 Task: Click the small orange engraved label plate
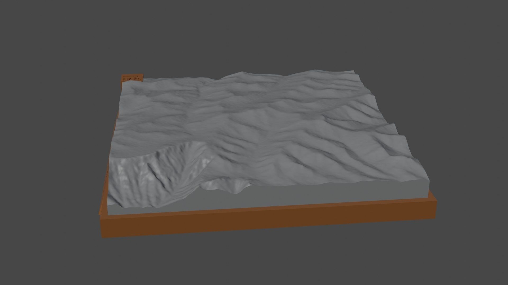[x=132, y=78]
